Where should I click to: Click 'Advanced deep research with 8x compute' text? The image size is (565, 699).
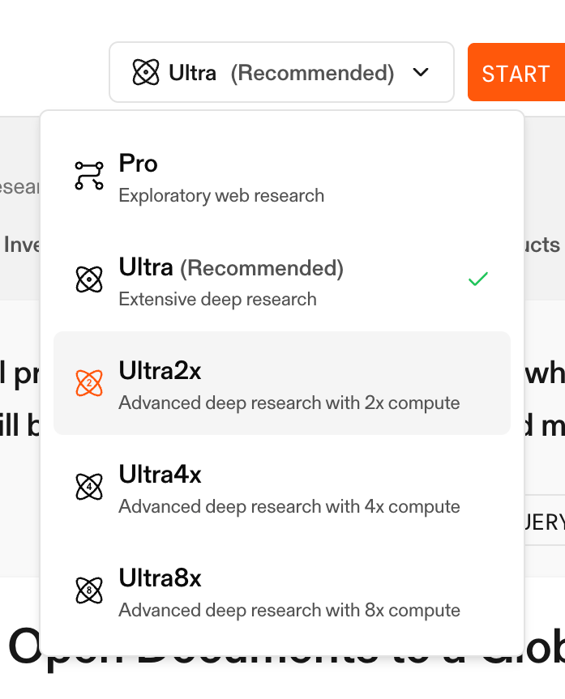point(289,610)
